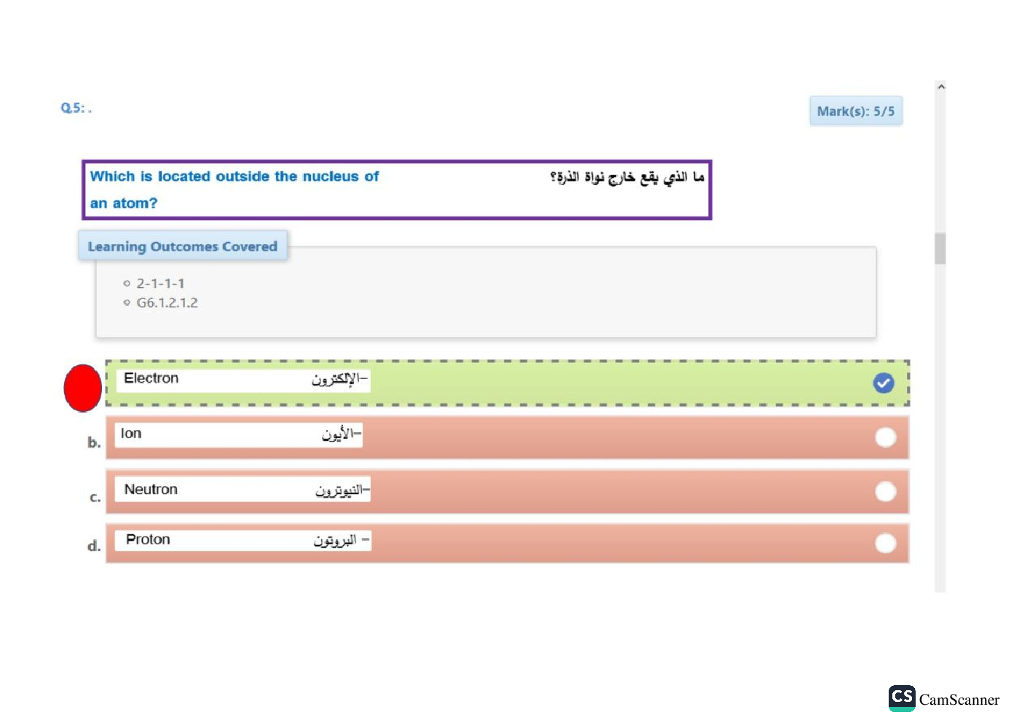Click the Arabic question text
This screenshot has height=723, width=1022.
click(x=626, y=177)
